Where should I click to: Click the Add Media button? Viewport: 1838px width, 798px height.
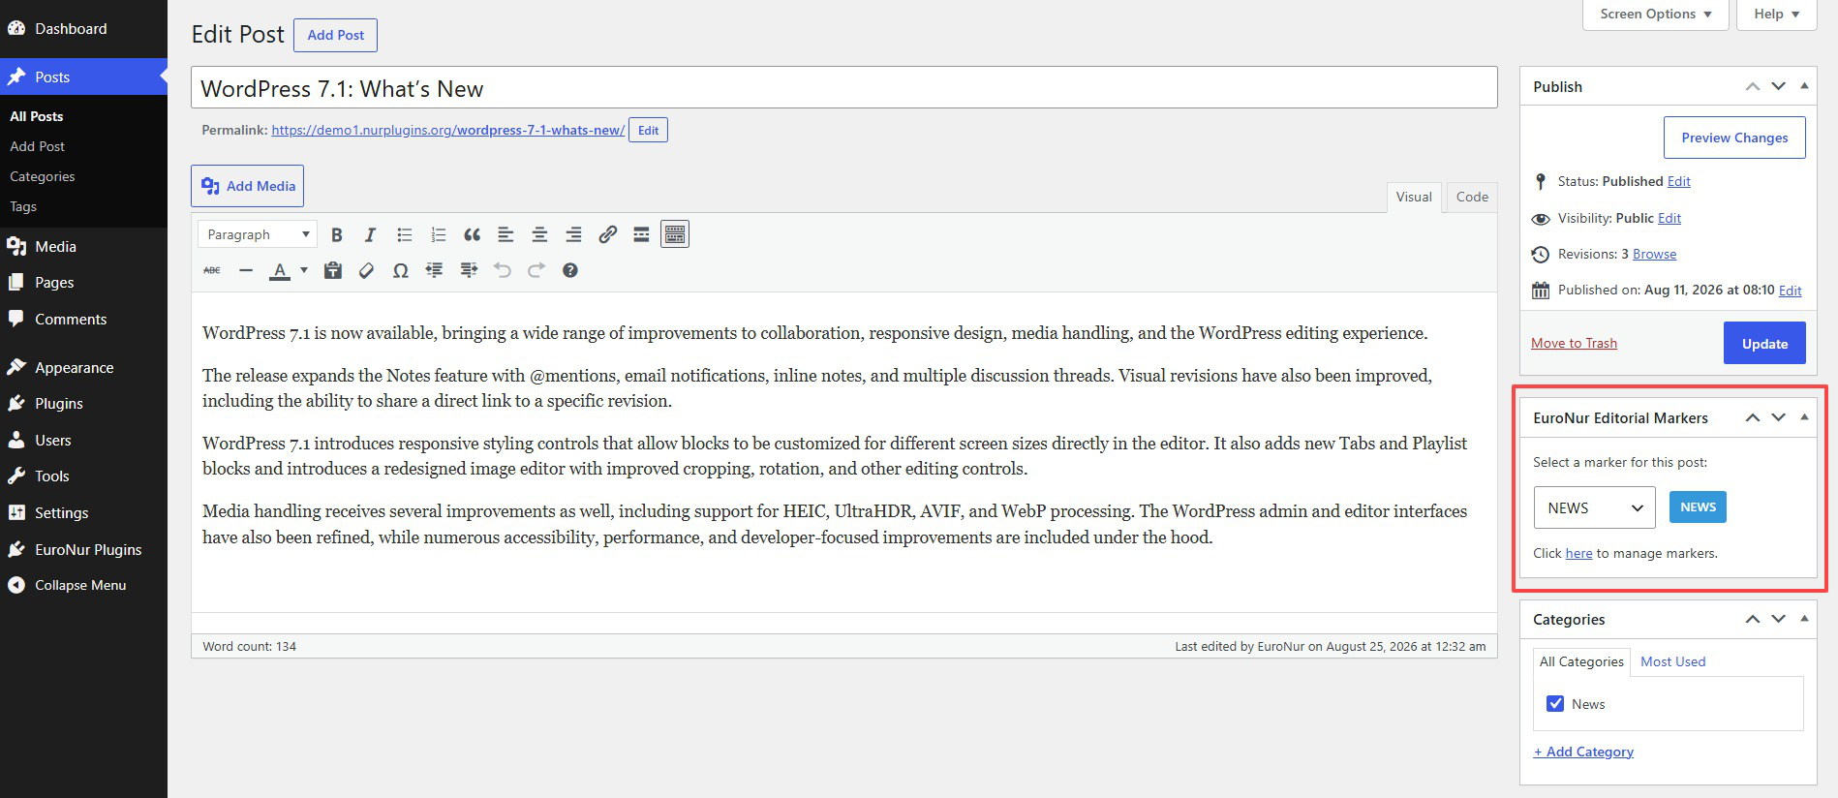pos(248,186)
